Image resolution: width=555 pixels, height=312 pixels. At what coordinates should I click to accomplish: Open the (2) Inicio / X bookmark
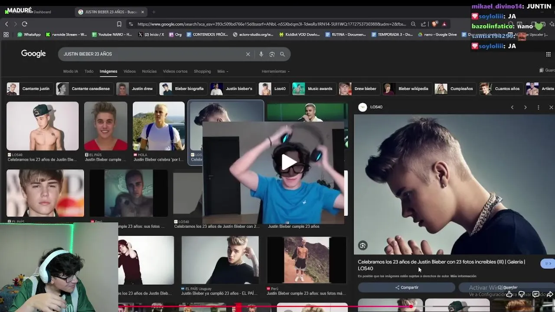coord(151,34)
